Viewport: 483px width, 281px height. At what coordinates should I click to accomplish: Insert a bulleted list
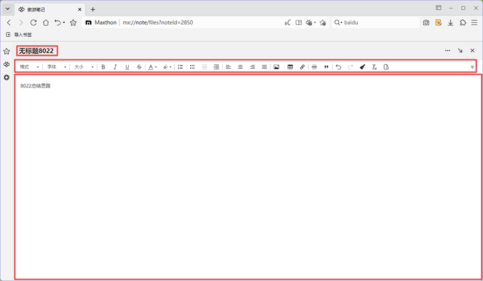point(193,67)
